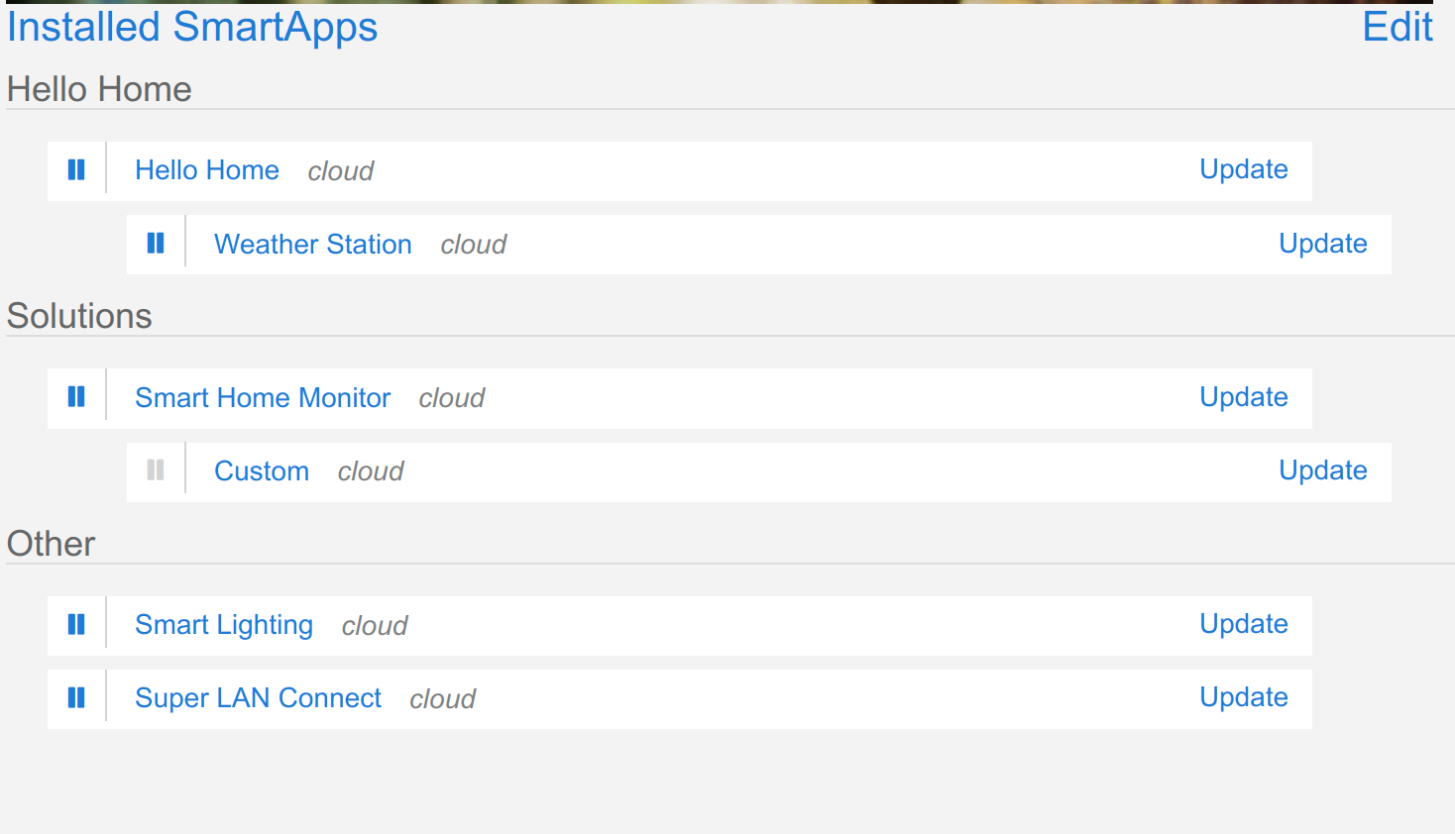Viewport: 1455px width, 834px height.
Task: Click the cloud label beside Custom
Action: tap(371, 471)
